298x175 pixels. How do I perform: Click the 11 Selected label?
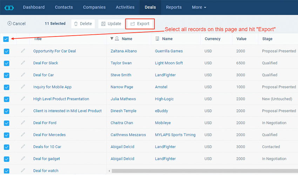click(55, 23)
